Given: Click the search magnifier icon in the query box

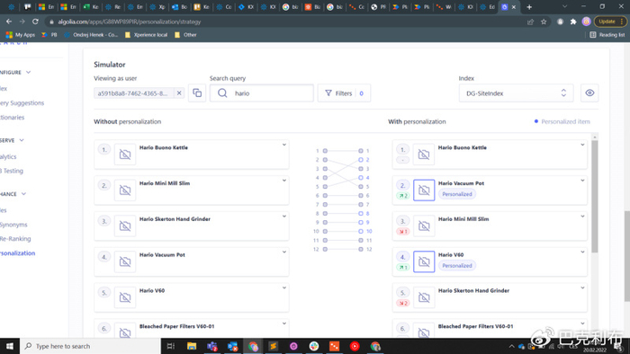Looking at the screenshot, I should point(222,93).
